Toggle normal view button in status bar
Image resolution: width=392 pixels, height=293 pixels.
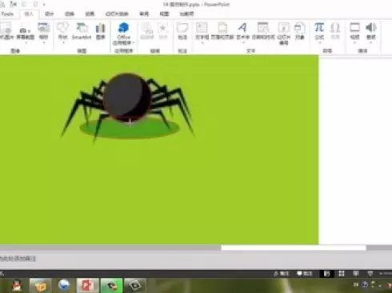click(x=327, y=273)
